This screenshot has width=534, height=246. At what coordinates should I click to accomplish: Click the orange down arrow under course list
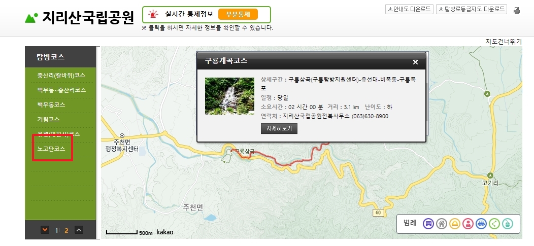point(45,230)
